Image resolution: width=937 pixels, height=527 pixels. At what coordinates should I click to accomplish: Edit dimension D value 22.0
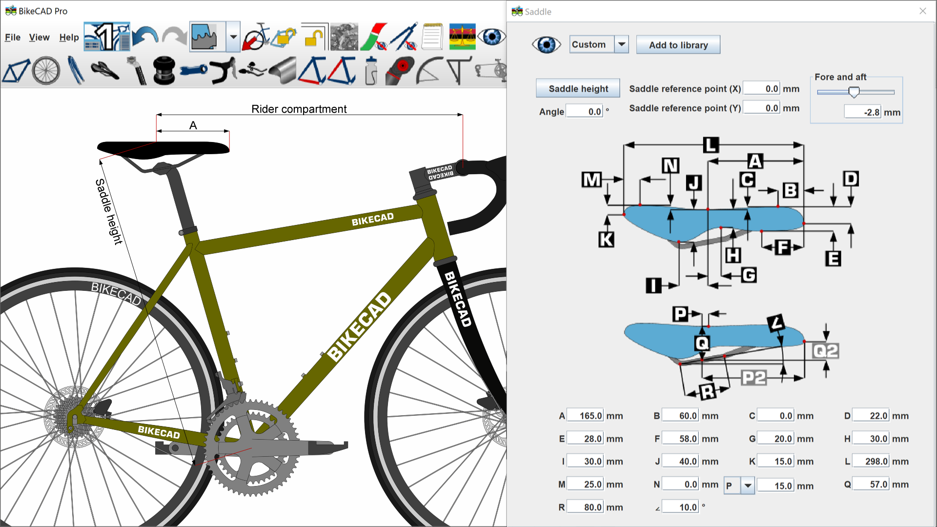[x=871, y=416]
